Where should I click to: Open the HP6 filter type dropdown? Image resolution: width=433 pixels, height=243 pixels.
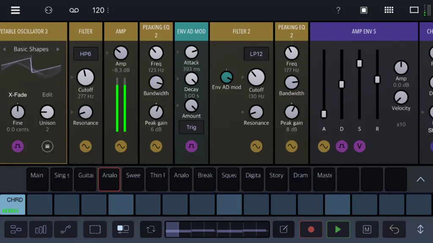point(85,54)
